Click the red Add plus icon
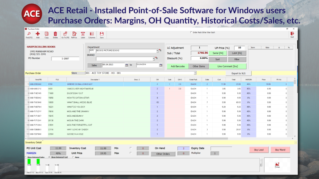 [38, 35]
